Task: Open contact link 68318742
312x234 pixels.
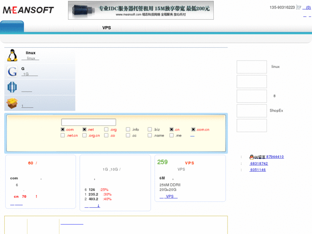Action: coord(259,164)
